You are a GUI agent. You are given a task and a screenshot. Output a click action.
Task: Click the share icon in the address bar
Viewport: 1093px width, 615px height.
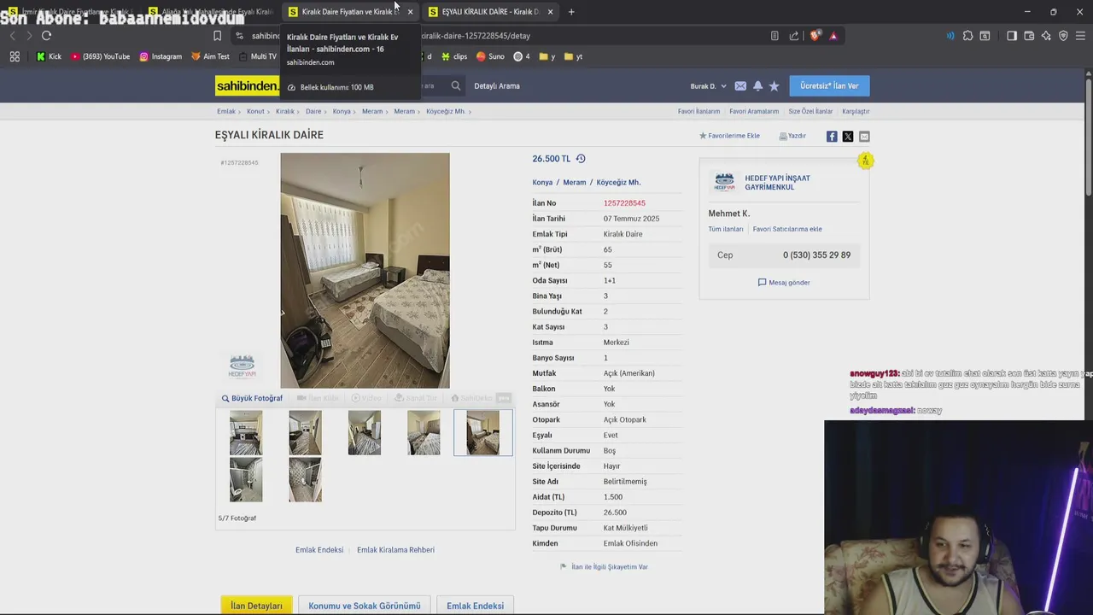(x=794, y=36)
